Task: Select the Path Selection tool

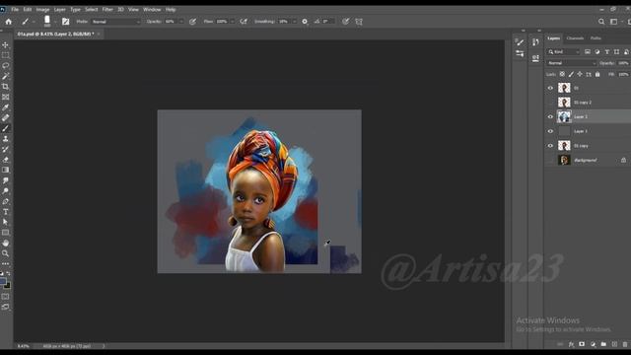Action: click(5, 222)
